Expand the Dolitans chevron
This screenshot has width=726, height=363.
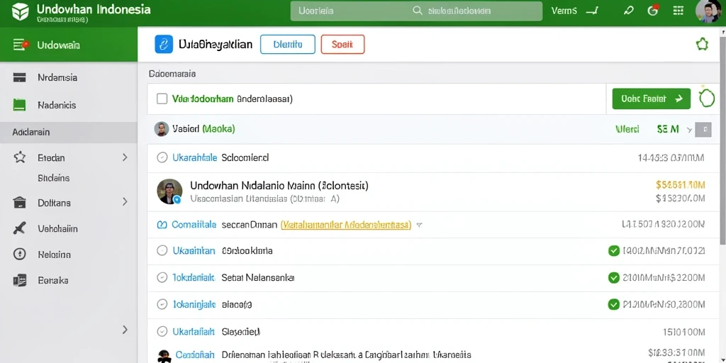pyautogui.click(x=125, y=202)
